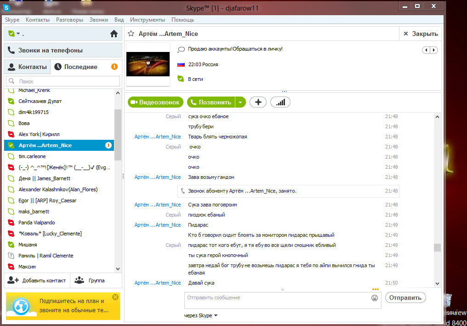Switch to the Контакты tab
This screenshot has width=467, height=326.
27,67
